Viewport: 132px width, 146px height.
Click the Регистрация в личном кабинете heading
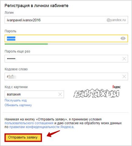click(36, 5)
